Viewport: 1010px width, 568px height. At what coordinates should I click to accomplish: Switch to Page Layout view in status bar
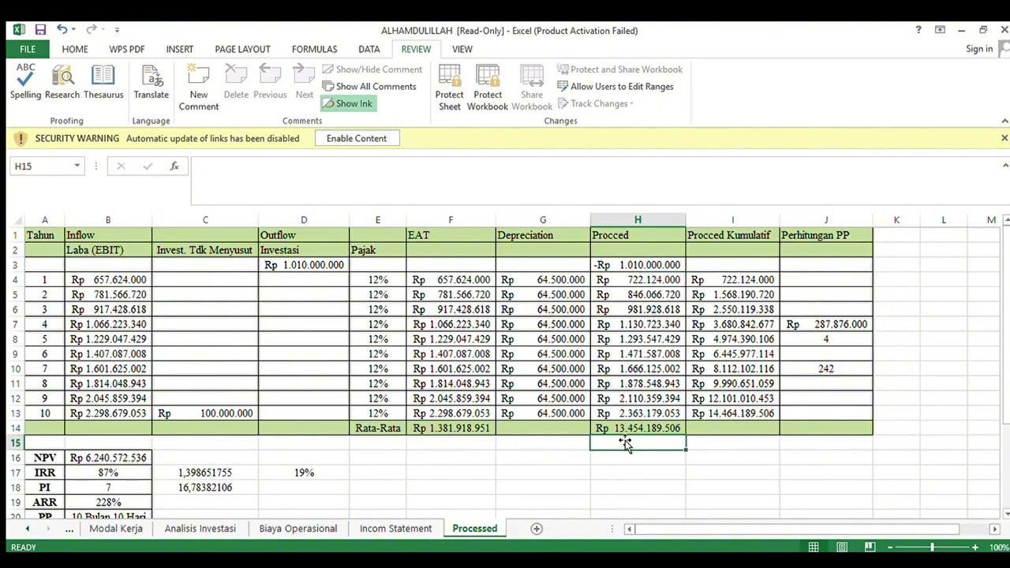coord(842,547)
